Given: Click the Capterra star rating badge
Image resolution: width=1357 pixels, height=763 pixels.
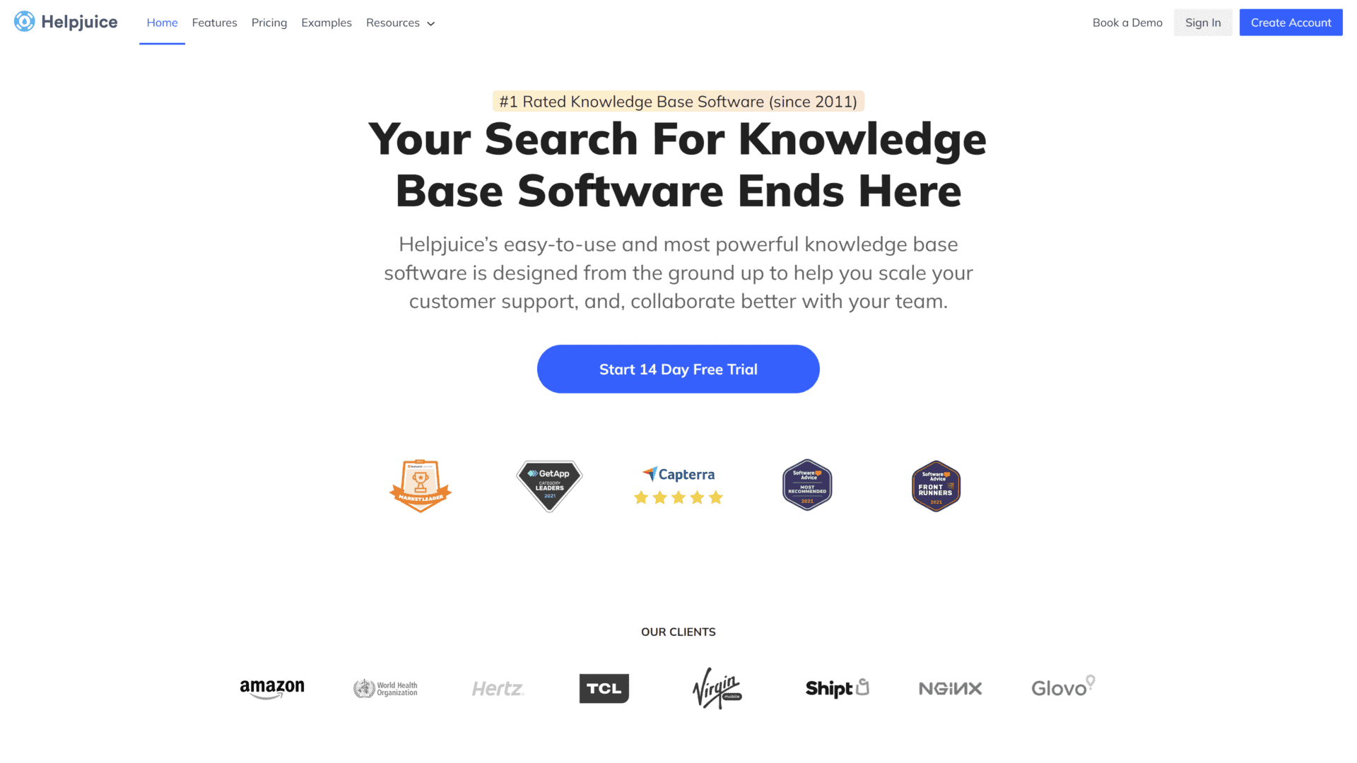Looking at the screenshot, I should click(678, 485).
